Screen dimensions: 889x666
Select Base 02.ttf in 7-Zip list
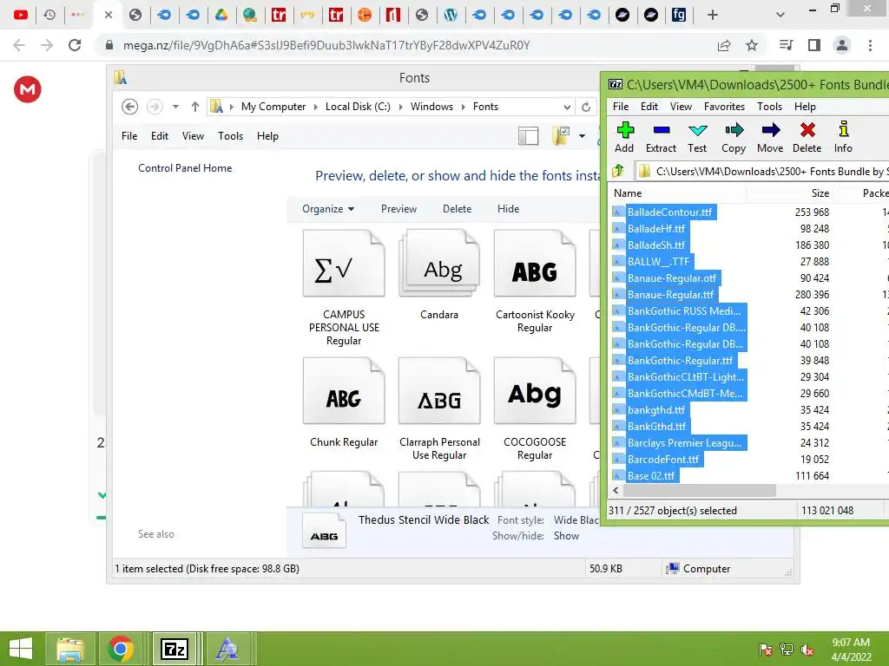[x=651, y=476]
